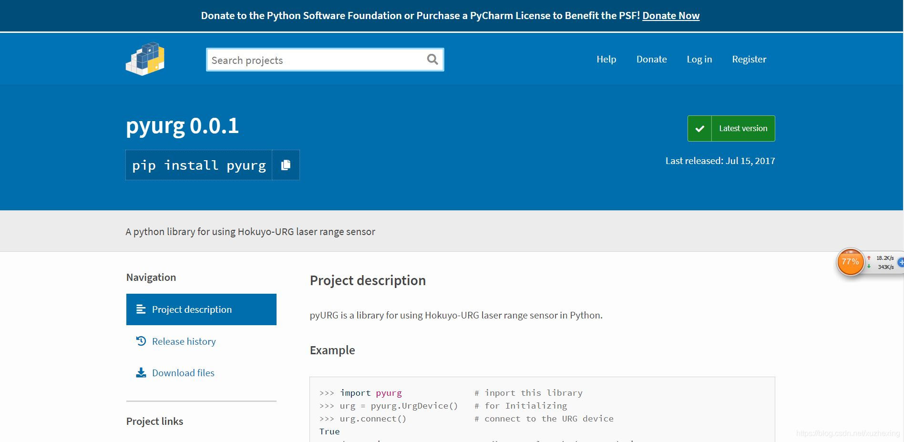
Task: Copy pip install command with clipboard icon
Action: coord(286,165)
